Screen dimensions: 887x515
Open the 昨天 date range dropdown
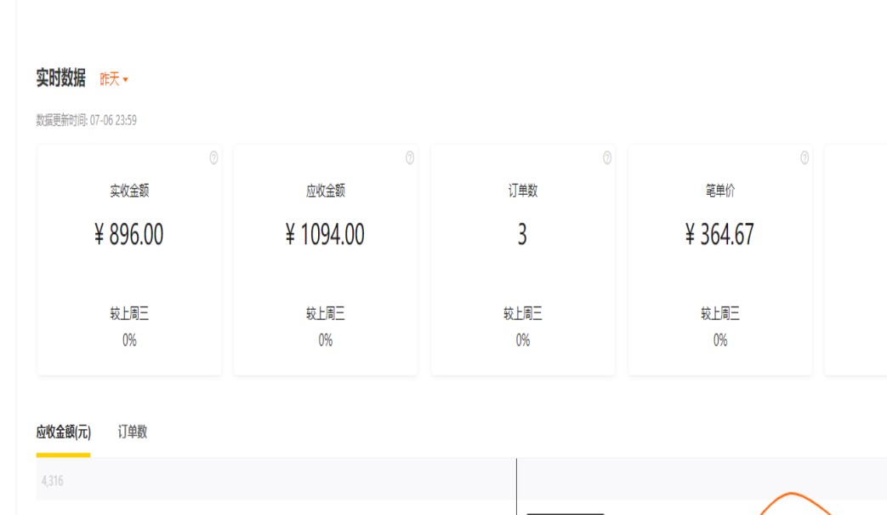(x=114, y=79)
